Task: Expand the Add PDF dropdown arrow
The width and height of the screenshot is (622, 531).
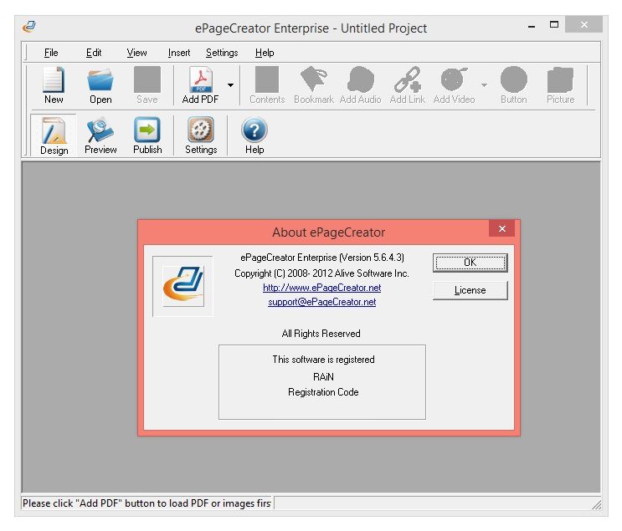Action: click(230, 85)
